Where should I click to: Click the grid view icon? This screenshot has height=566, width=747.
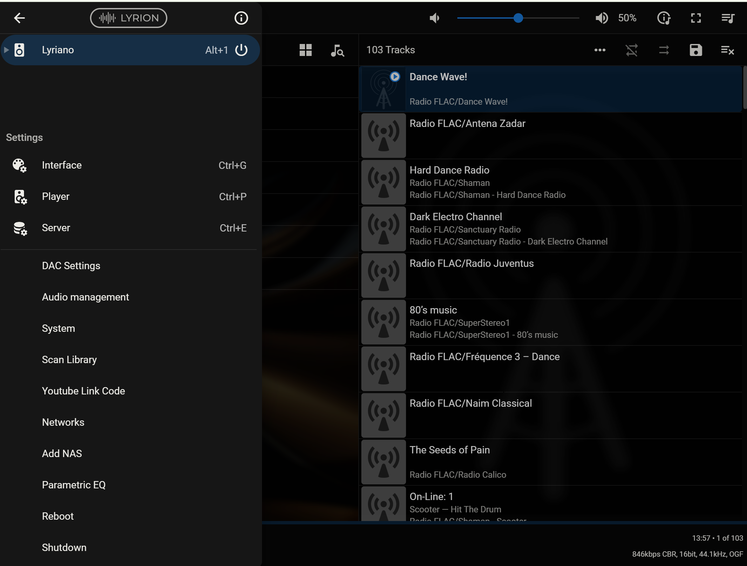pyautogui.click(x=306, y=50)
